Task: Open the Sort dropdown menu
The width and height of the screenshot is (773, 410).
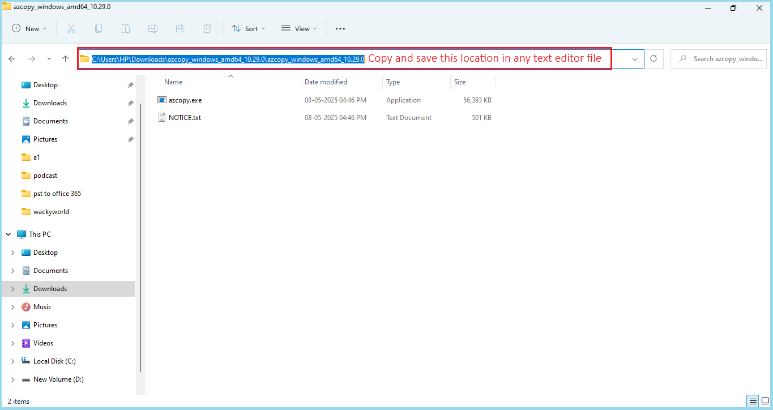Action: click(249, 28)
